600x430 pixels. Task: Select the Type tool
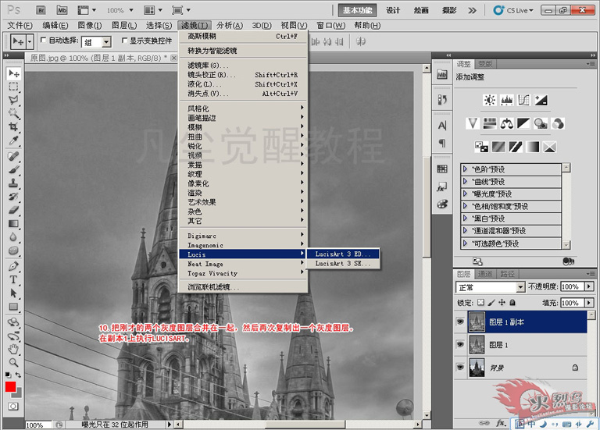pos(14,279)
